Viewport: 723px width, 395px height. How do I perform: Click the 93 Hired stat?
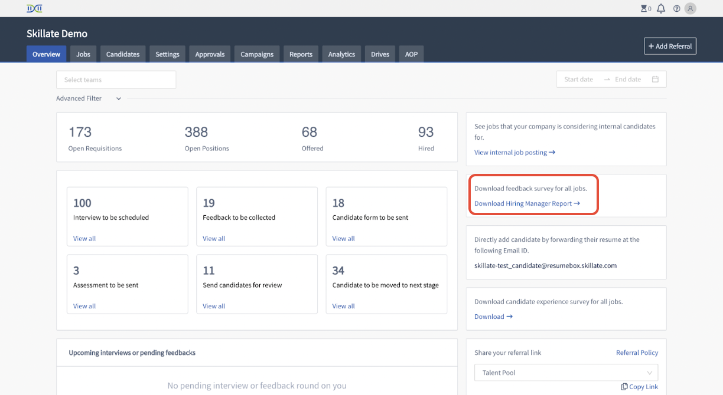tap(426, 138)
